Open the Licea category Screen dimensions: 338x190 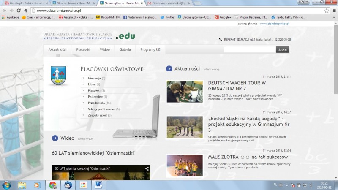tap(94, 84)
